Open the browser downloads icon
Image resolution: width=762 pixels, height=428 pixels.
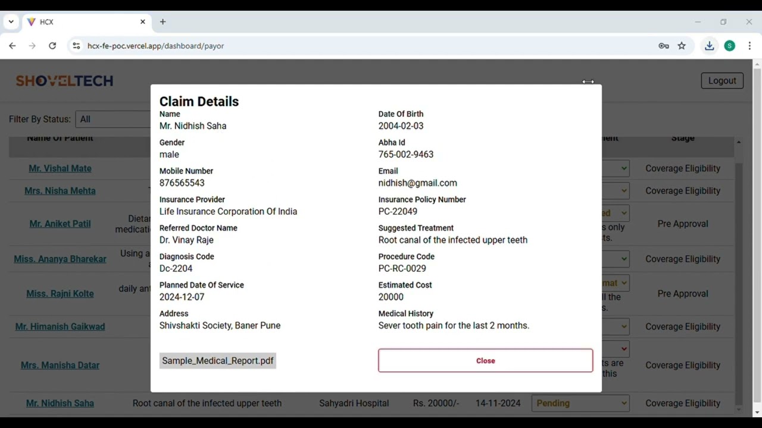point(710,46)
